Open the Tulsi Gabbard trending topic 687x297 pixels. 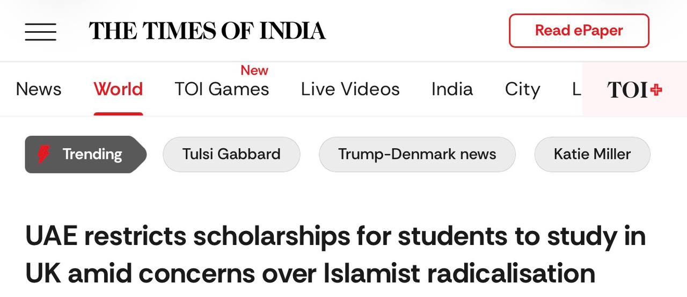point(231,155)
